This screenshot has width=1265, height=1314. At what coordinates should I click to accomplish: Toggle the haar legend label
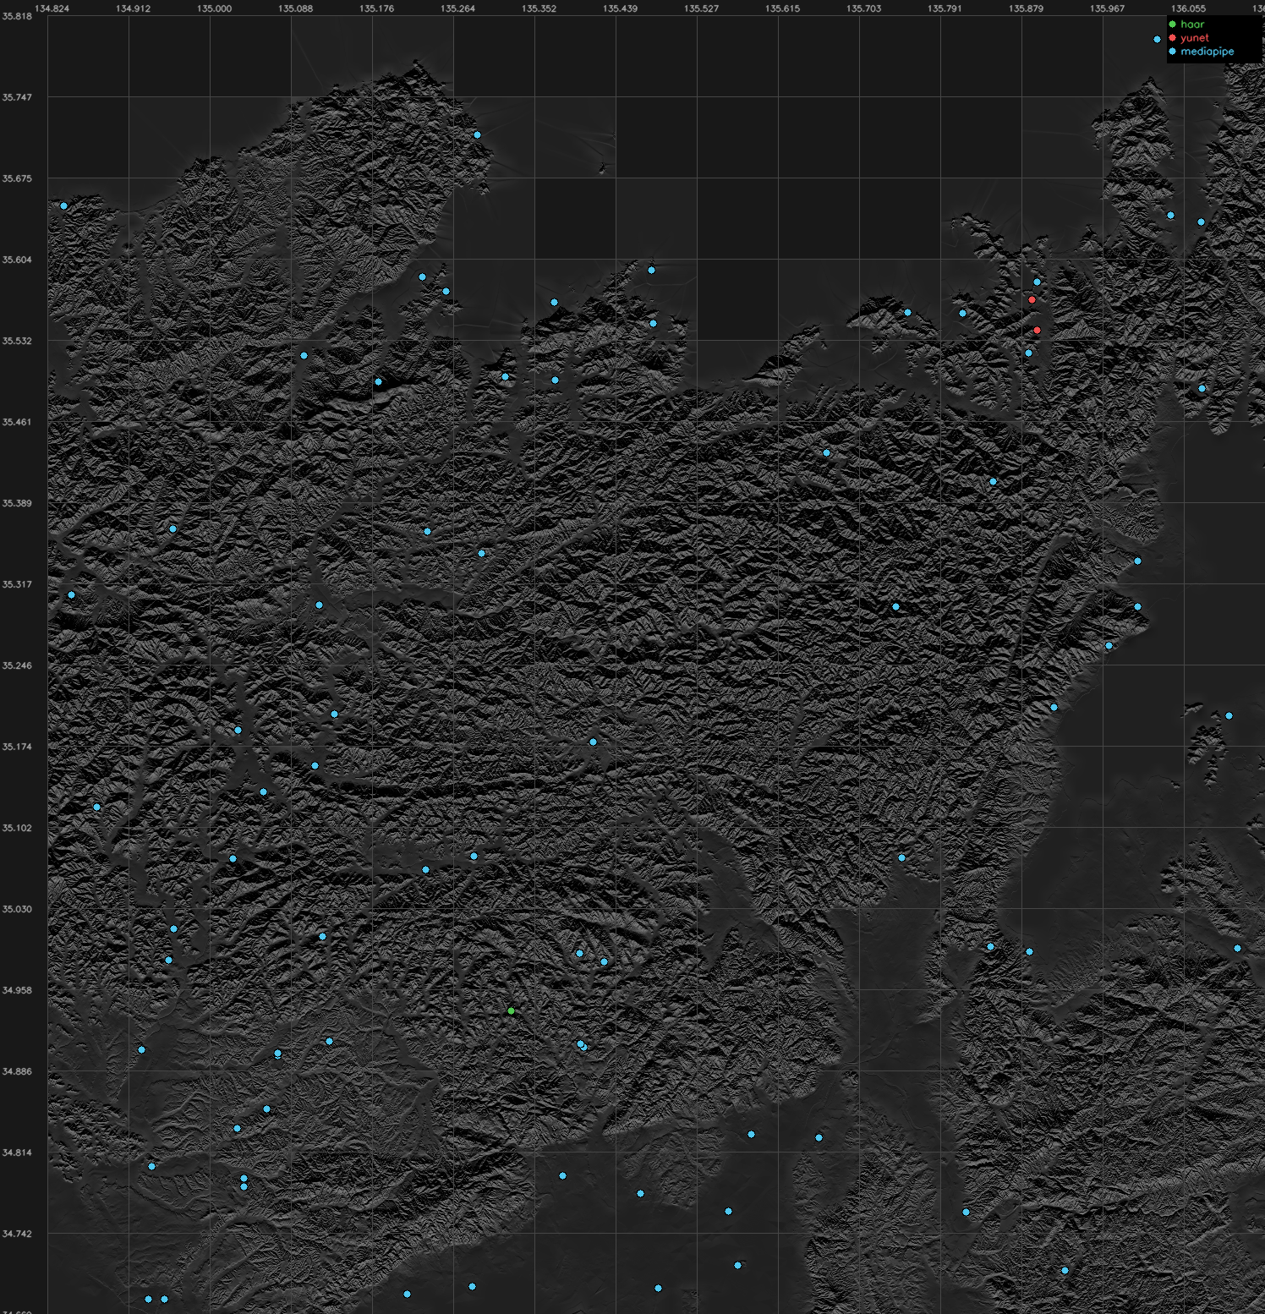[1192, 25]
